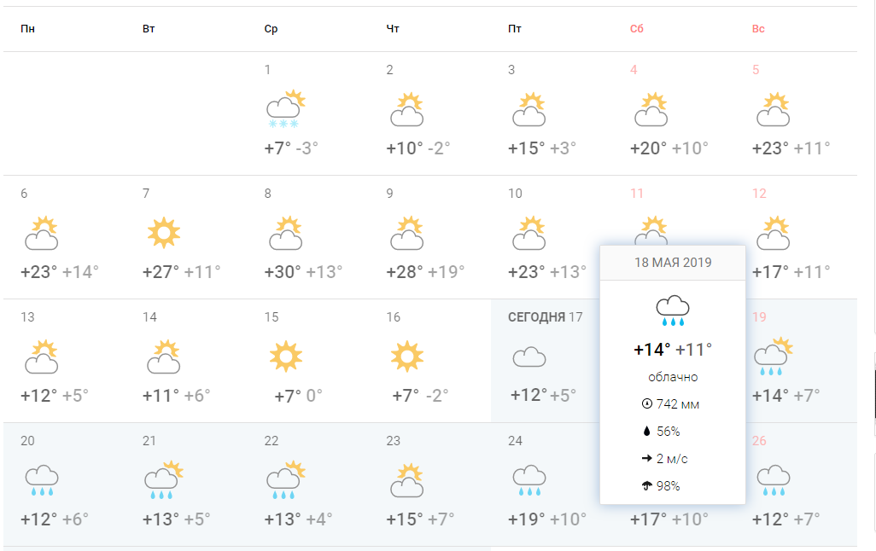This screenshot has width=876, height=551.
Task: Select the clear sun icon on May 7
Action: point(164,233)
